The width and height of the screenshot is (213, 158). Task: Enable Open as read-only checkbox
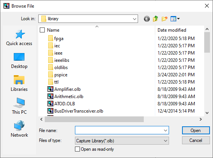tap(77, 149)
